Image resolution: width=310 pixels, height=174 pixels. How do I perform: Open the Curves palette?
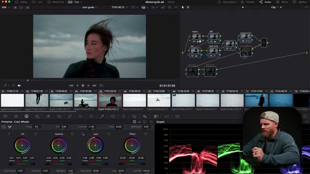pos(70,116)
